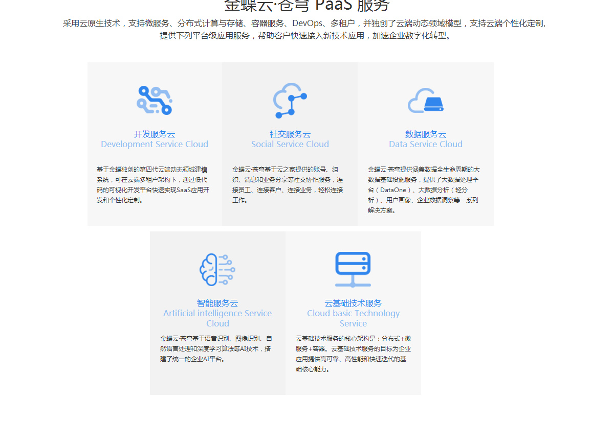
Task: Click the 'Development Service Cloud' subtitle
Action: 155,144
